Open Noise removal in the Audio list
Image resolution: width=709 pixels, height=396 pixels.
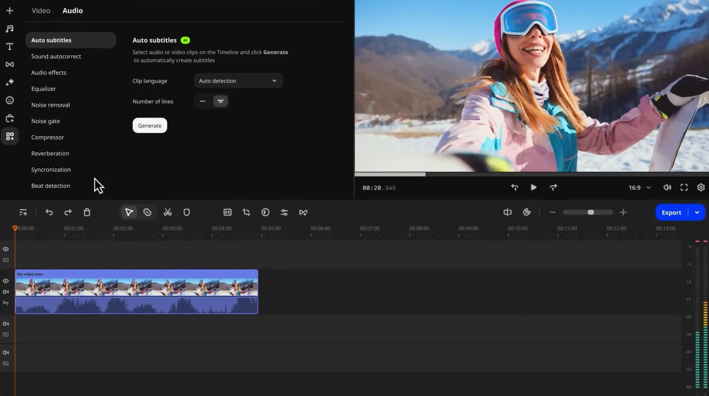pos(50,104)
